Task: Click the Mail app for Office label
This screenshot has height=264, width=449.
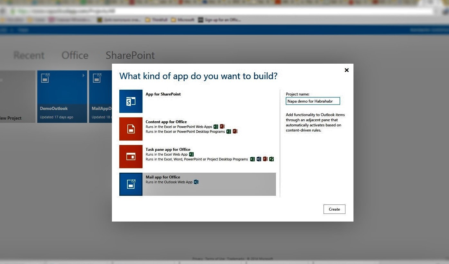Action: tap(163, 177)
